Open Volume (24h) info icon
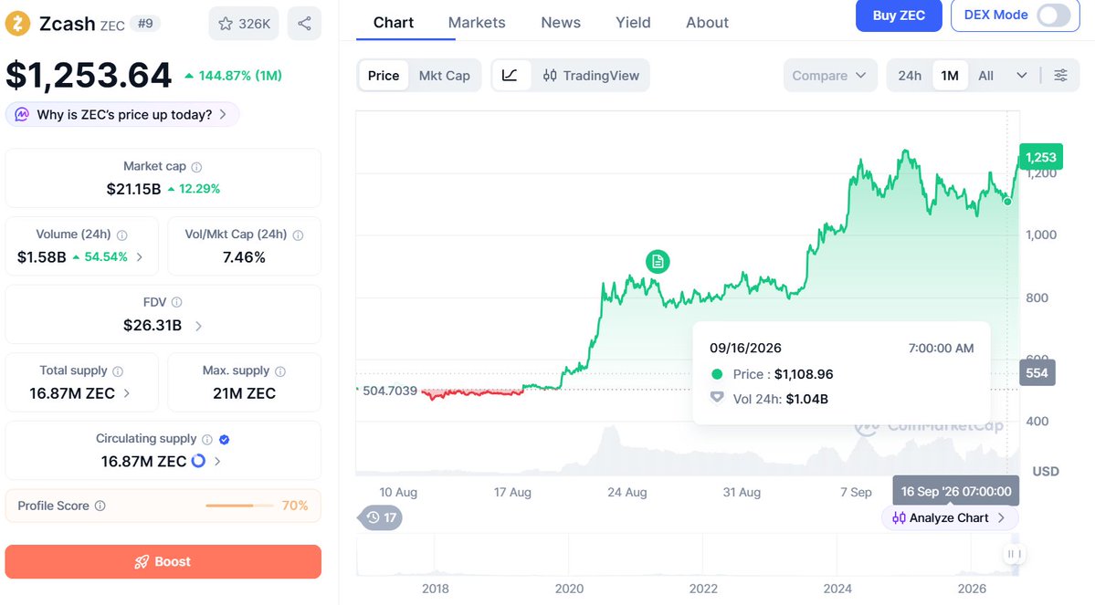Screen dimensions: 1095x605 pos(122,235)
